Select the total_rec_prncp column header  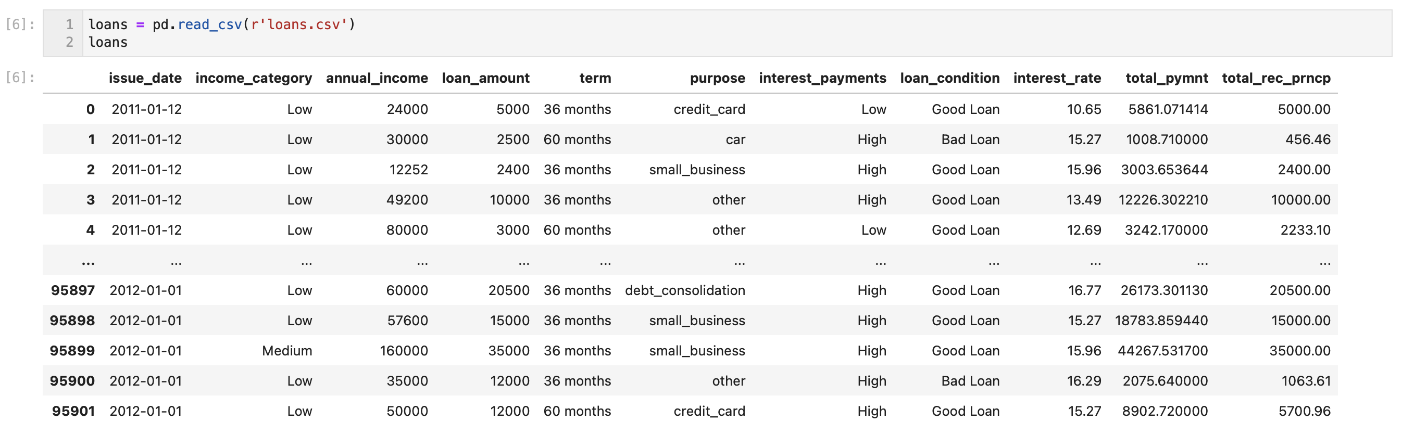coord(1276,78)
